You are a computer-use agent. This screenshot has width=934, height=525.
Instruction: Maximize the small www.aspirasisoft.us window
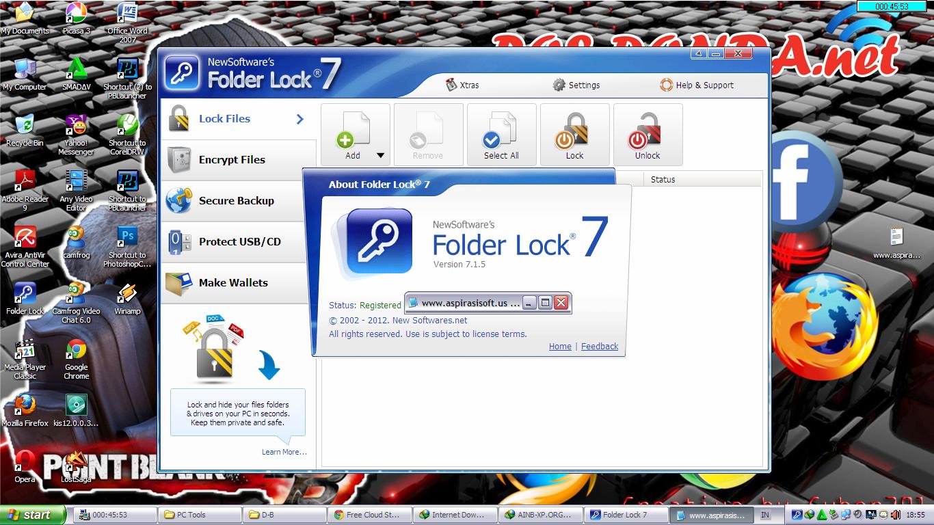[x=545, y=303]
